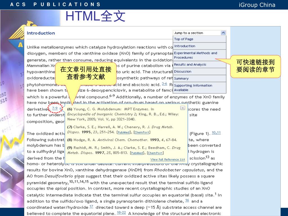288x216 pixels.
Task: Jump to Introduction in section menu
Action: tap(199, 46)
